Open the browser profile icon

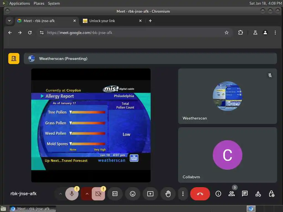coord(265,33)
